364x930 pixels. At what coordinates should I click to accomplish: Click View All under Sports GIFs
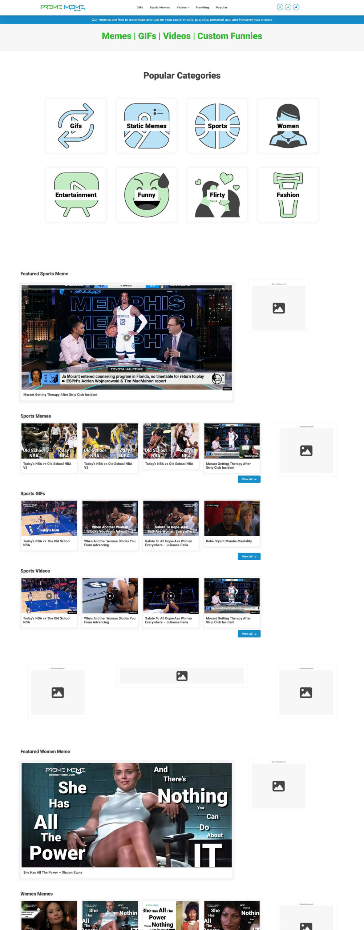249,557
